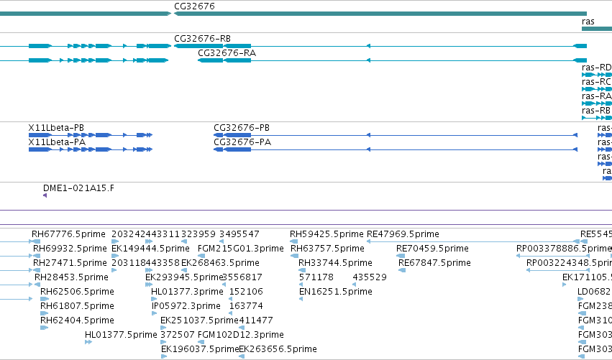Screen dimensions: 612x360
Task: Select EST FGM215G01.3prime
Action: [x=241, y=249]
